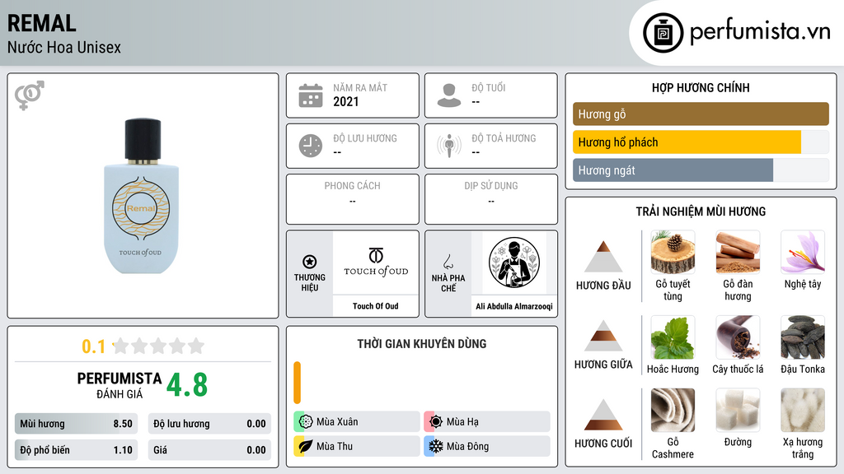The width and height of the screenshot is (844, 474).
Task: Click the unisex gender symbol icon
Action: (x=30, y=95)
